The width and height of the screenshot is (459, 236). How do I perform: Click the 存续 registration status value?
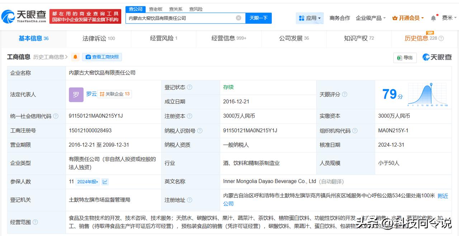[x=228, y=87]
